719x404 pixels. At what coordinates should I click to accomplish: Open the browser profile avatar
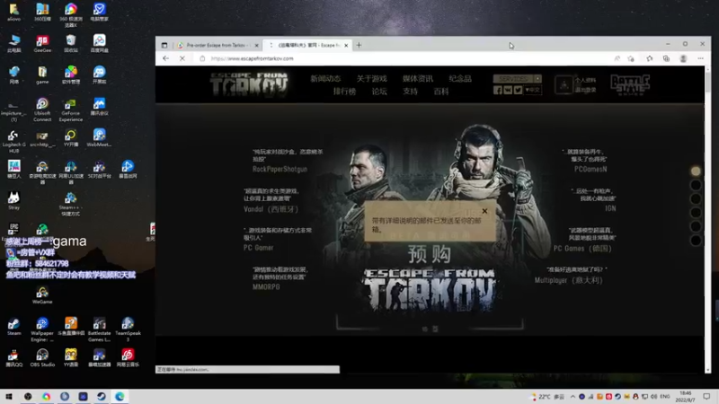pyautogui.click(x=683, y=58)
